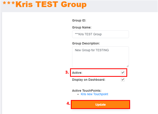This screenshot has width=158, height=114.
Task: Click the Active TouchPoints heading label
Action: pyautogui.click(x=87, y=91)
